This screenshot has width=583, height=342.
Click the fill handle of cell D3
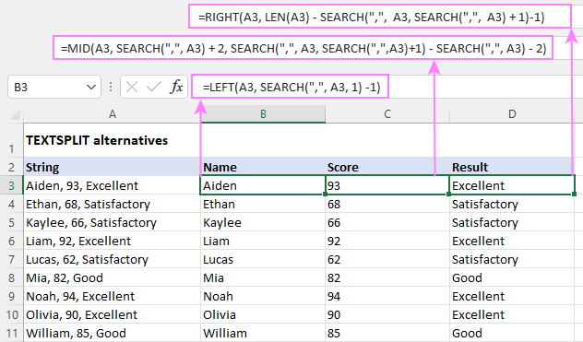[x=575, y=195]
